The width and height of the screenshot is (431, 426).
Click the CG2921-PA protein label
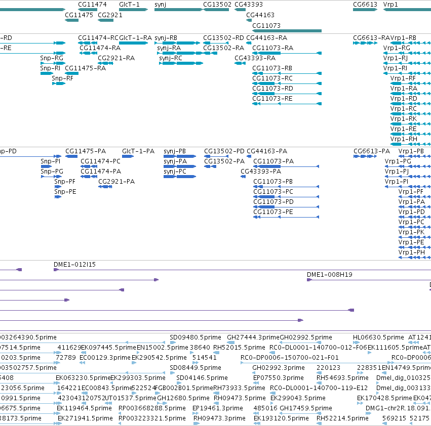point(116,182)
